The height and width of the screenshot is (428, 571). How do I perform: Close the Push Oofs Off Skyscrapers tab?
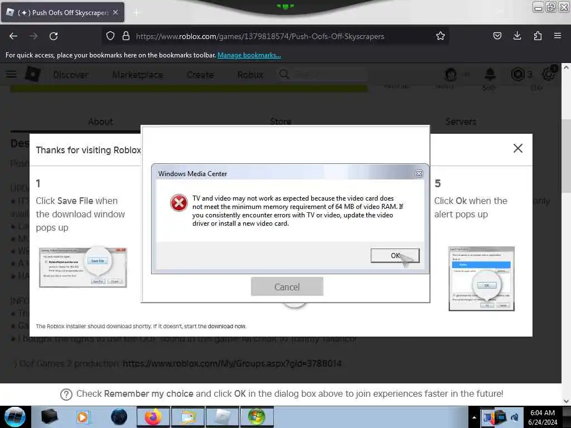[115, 12]
